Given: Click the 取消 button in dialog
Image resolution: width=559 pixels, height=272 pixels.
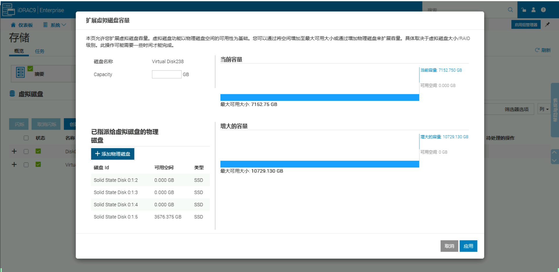Looking at the screenshot, I should click(x=449, y=246).
